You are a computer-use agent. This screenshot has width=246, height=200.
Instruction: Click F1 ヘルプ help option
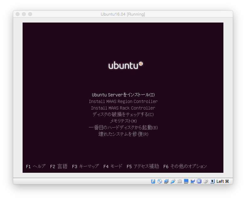pyautogui.click(x=36, y=166)
